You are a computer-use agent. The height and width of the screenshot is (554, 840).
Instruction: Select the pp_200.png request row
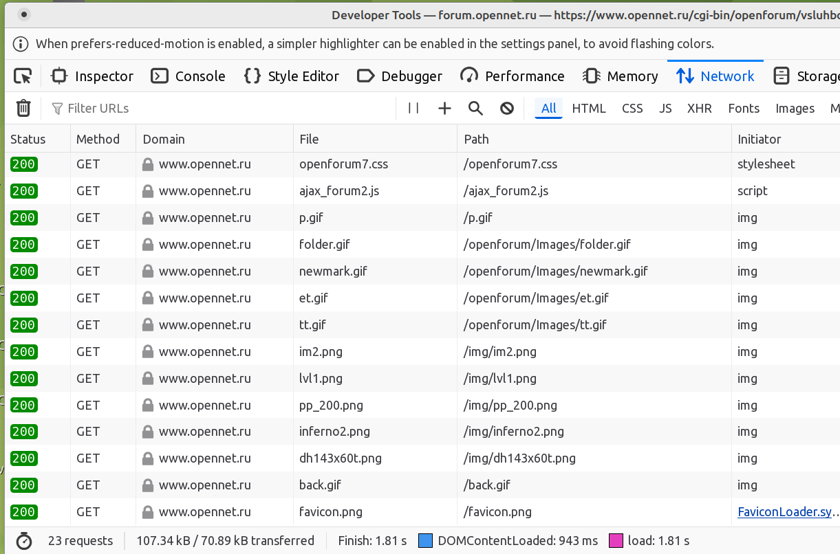[x=422, y=406]
